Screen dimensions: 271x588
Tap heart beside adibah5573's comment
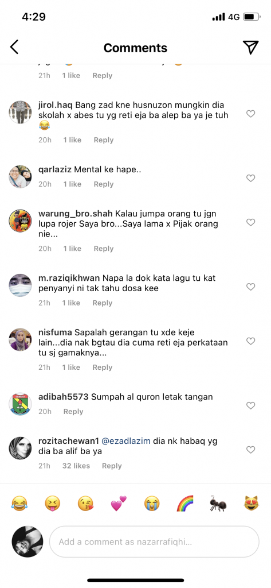(251, 405)
